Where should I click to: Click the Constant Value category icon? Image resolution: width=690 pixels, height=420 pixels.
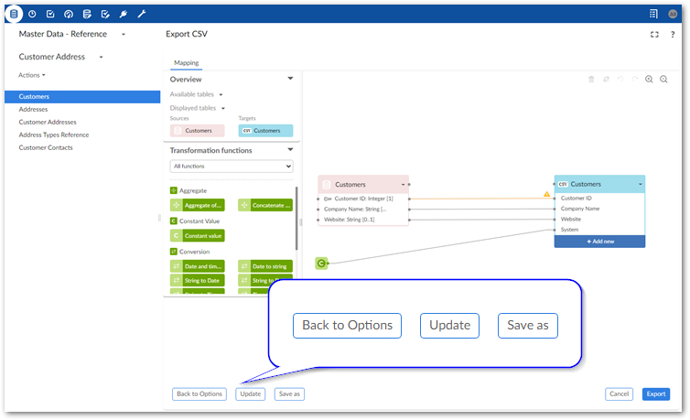point(173,221)
